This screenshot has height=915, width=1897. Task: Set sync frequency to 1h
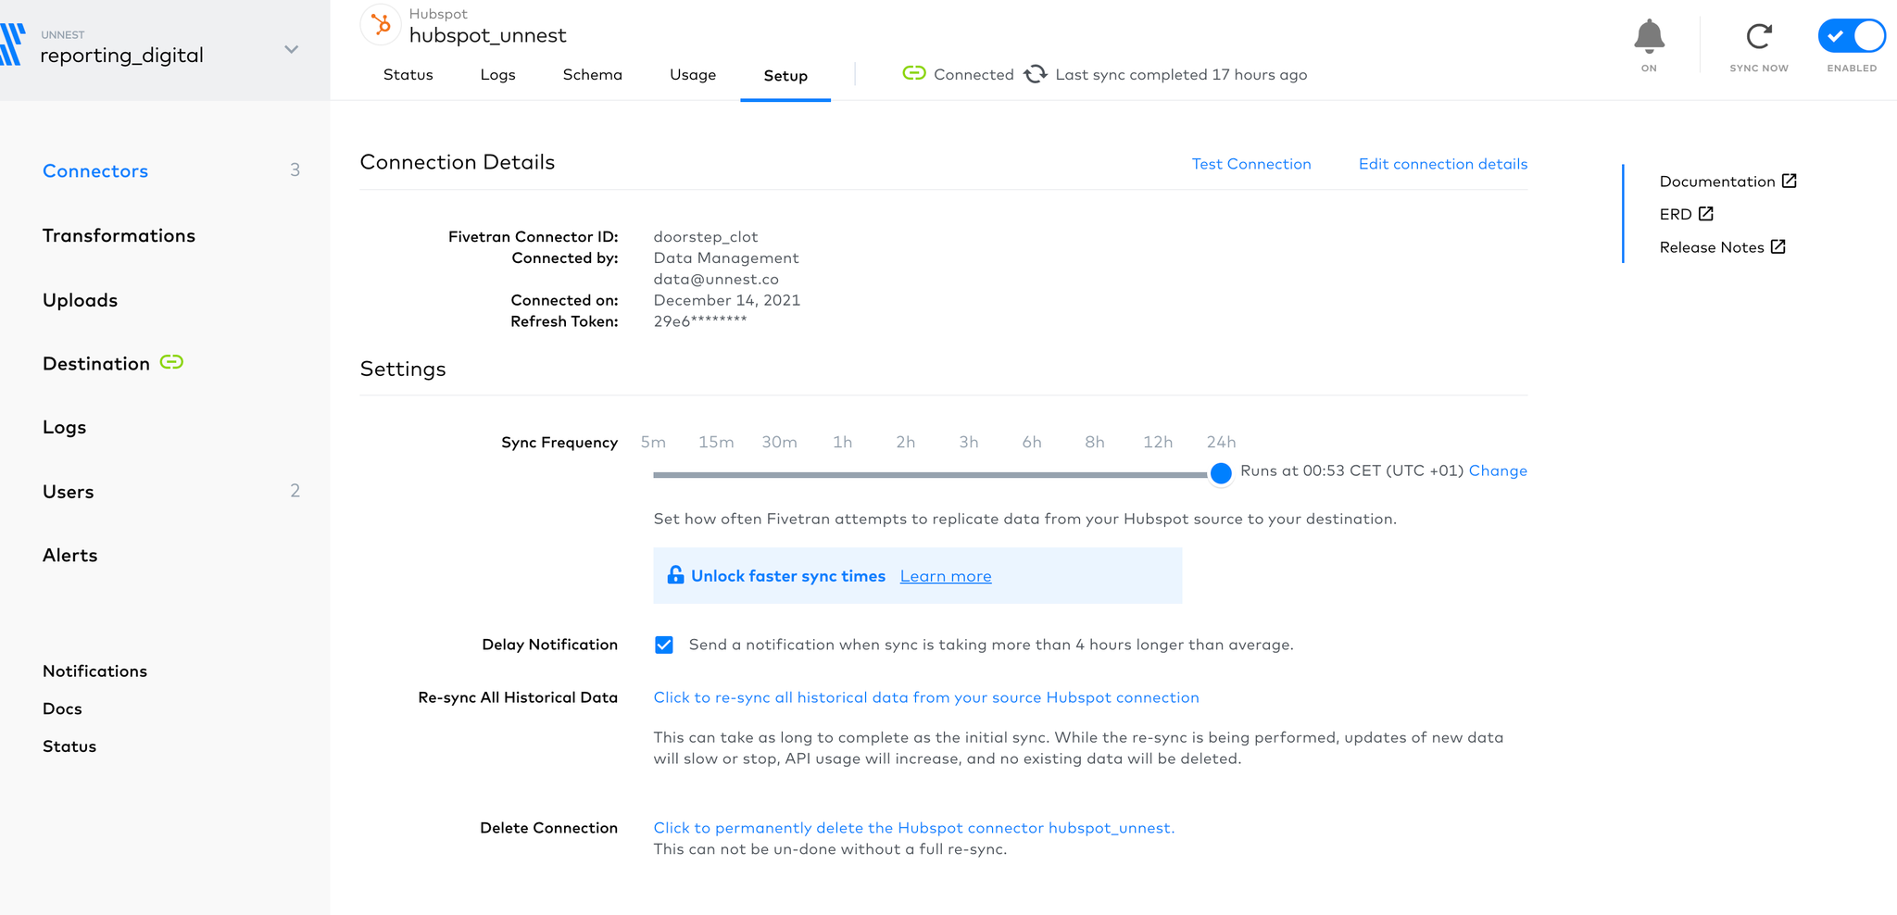point(842,443)
